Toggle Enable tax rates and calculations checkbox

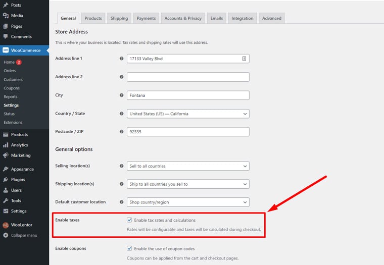click(x=130, y=220)
